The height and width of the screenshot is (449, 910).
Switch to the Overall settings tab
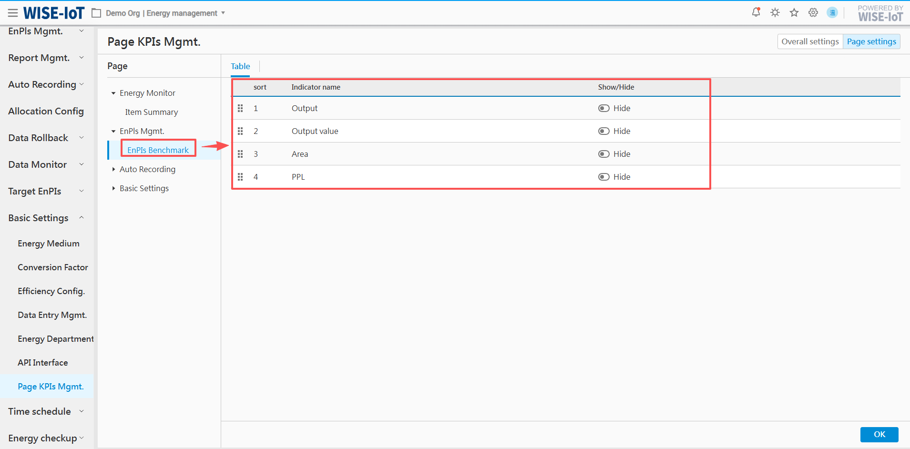809,41
